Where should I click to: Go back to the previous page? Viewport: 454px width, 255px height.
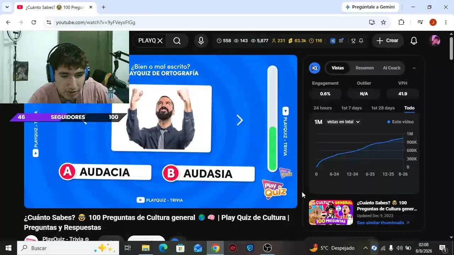coord(8,22)
